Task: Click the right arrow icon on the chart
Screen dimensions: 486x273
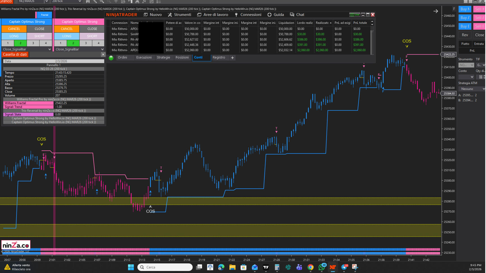Action: tap(435, 11)
